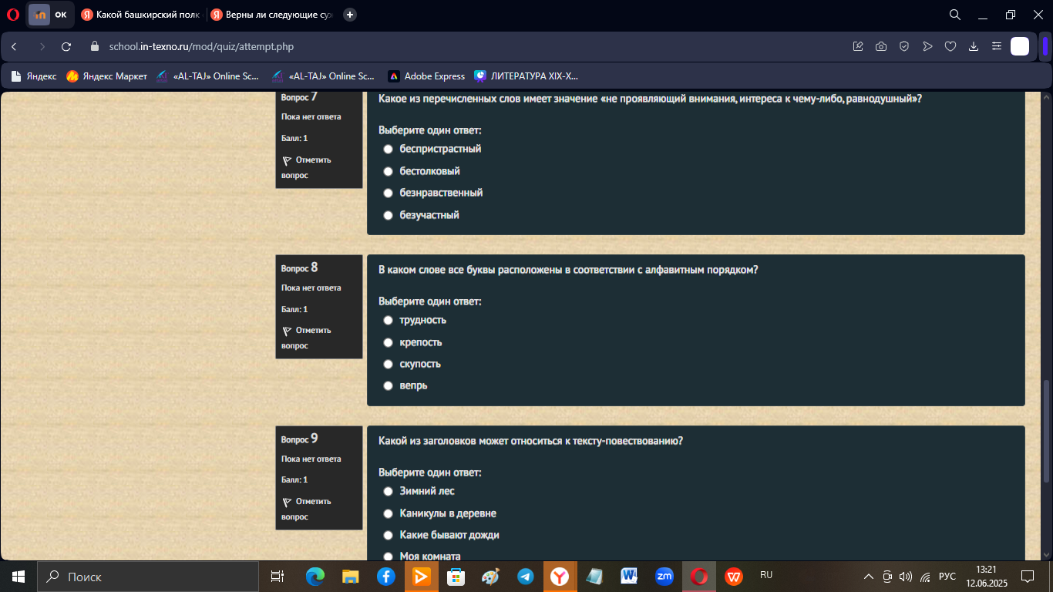The width and height of the screenshot is (1053, 592).
Task: Add the page to bookmarks with the heart icon
Action: pyautogui.click(x=950, y=46)
